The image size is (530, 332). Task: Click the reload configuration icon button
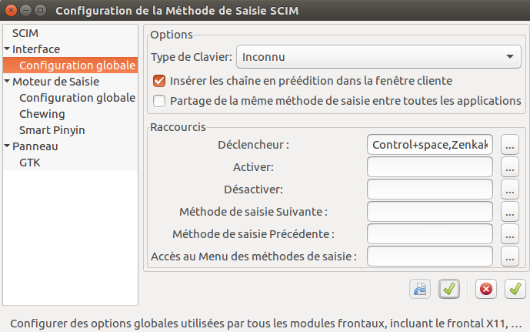420,289
